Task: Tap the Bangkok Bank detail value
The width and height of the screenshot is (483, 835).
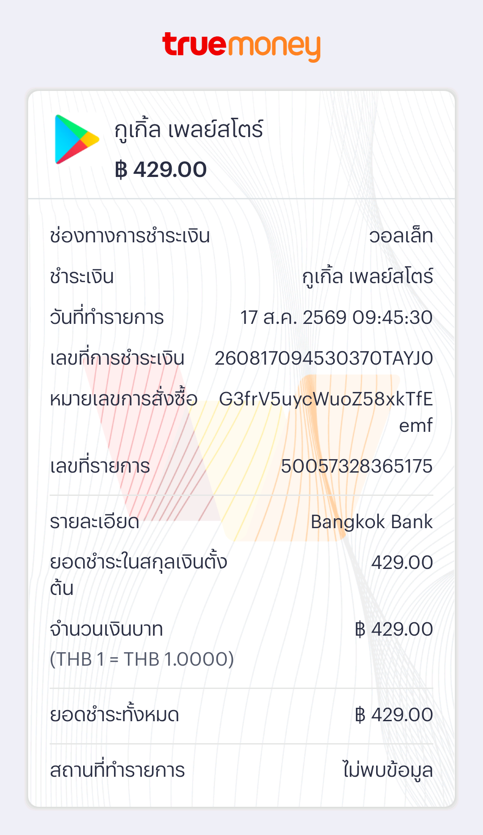Action: tap(372, 522)
